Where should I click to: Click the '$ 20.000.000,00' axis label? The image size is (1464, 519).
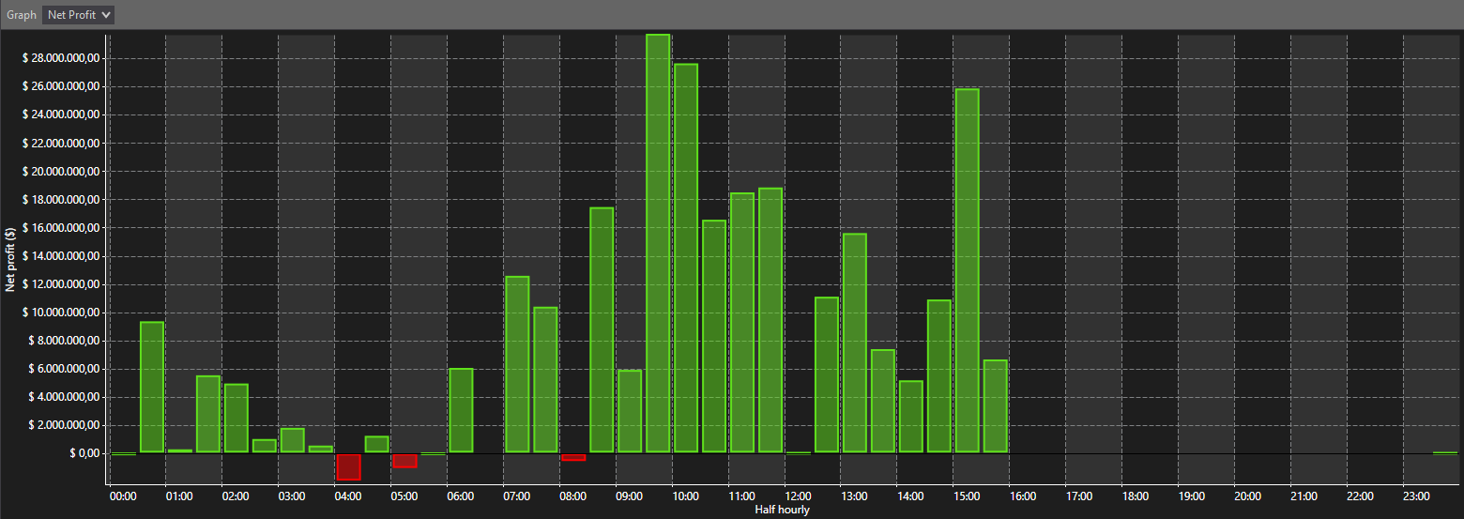tap(60, 172)
